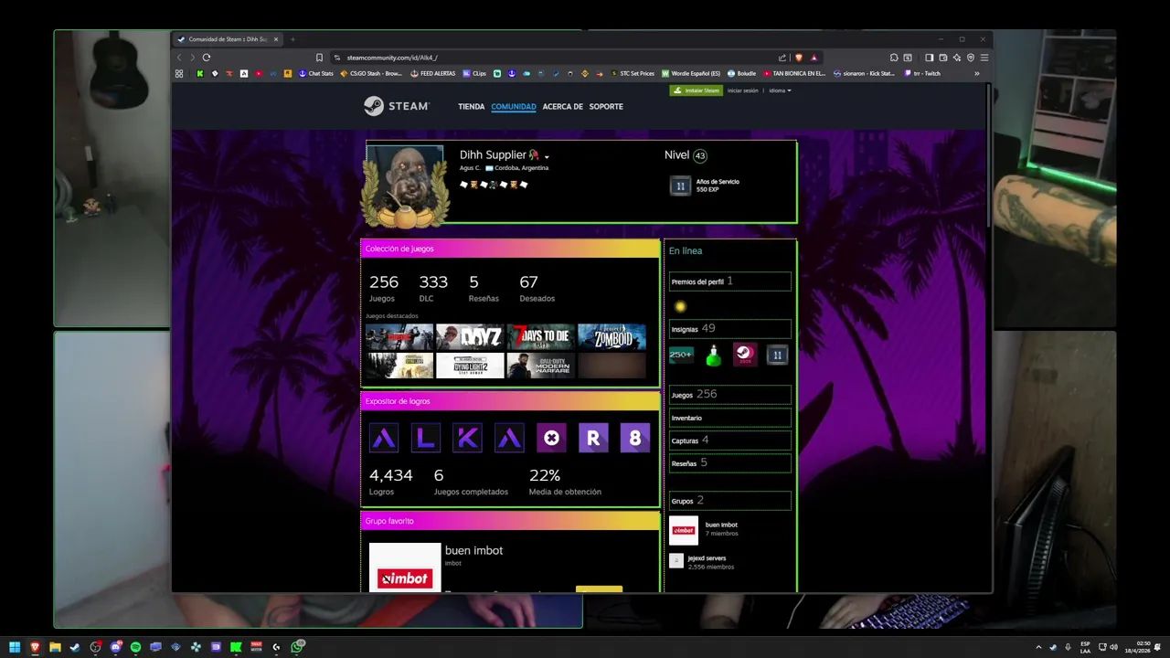1170x658 pixels.
Task: Click the Iniciar sesión link
Action: [x=743, y=90]
